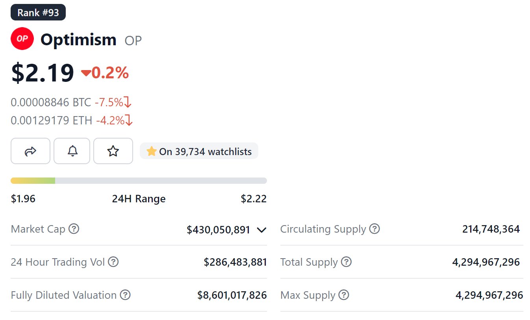Click the share icon
Screen dimensions: 530x320
30,151
